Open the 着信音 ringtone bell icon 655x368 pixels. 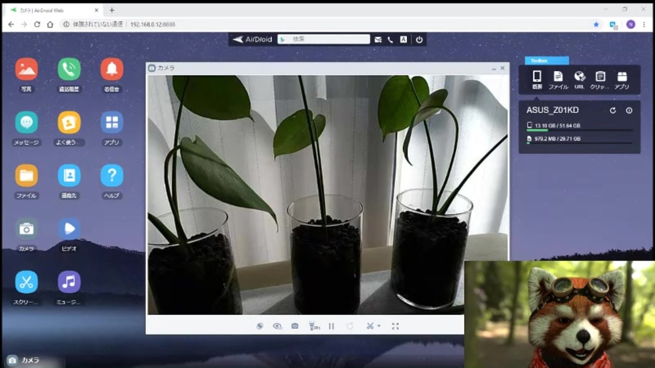[112, 69]
